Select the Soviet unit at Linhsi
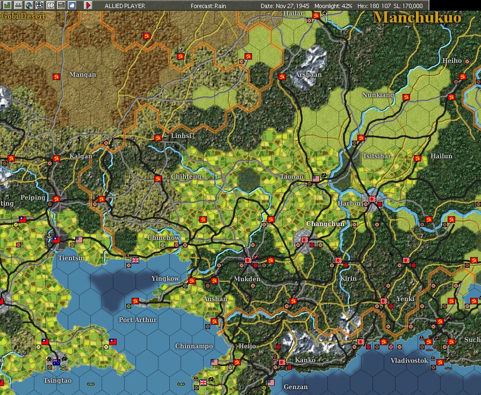 pyautogui.click(x=157, y=138)
